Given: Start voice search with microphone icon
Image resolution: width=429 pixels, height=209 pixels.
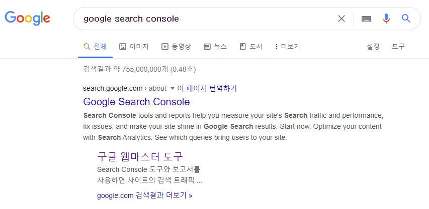Looking at the screenshot, I should [x=386, y=19].
